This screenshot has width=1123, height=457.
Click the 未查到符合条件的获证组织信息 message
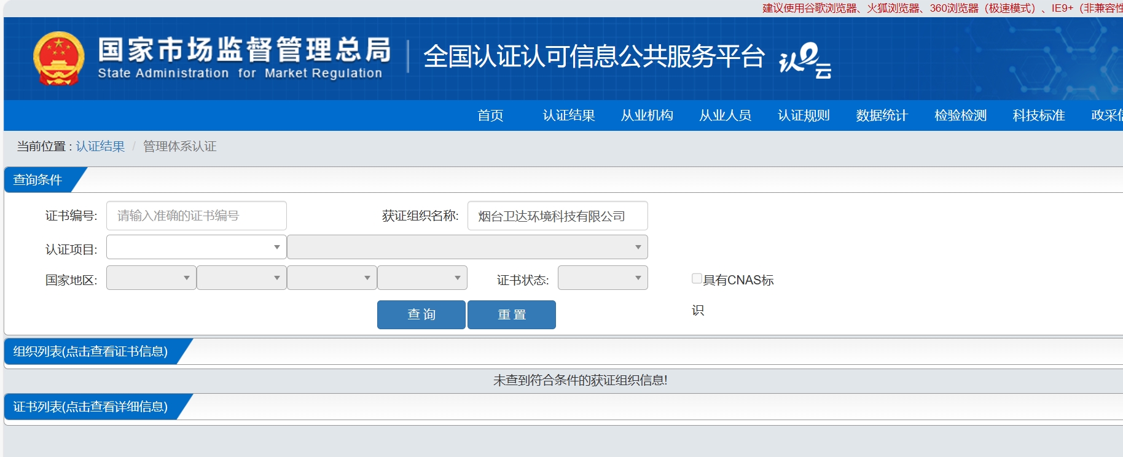pyautogui.click(x=581, y=380)
